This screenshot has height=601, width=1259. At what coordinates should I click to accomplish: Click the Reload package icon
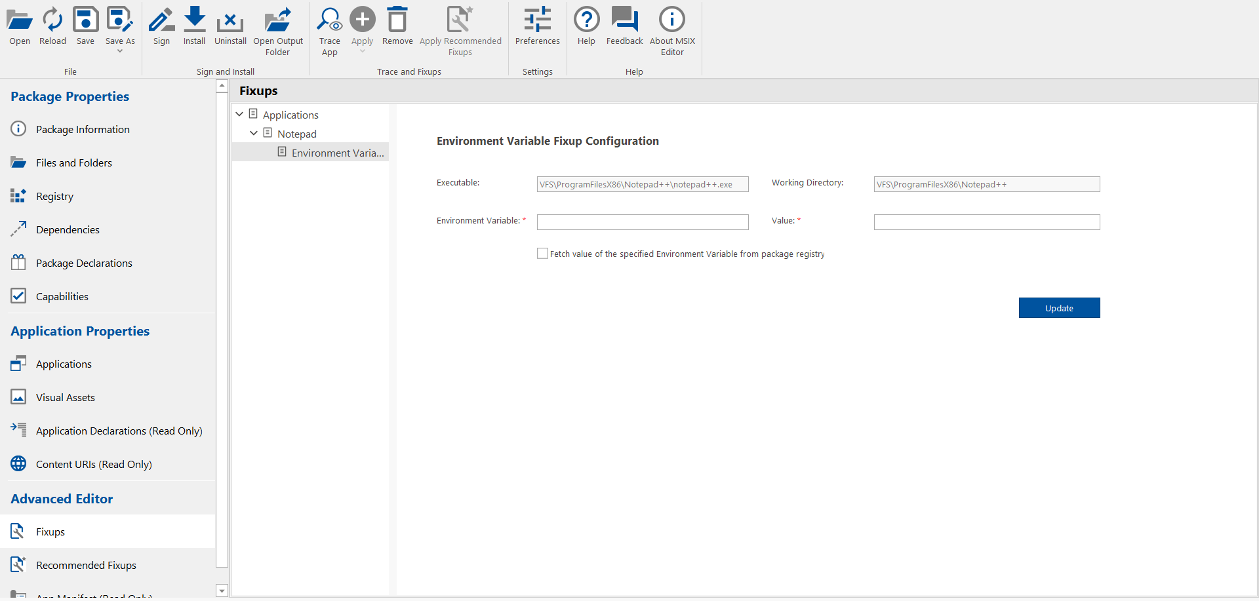[x=52, y=20]
